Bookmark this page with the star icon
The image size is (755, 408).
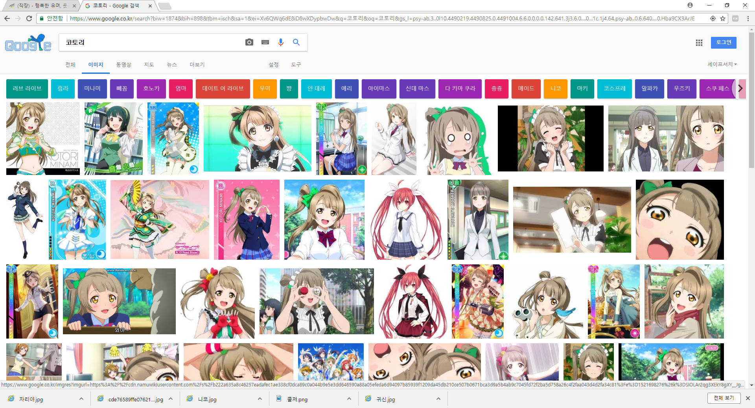tap(723, 18)
